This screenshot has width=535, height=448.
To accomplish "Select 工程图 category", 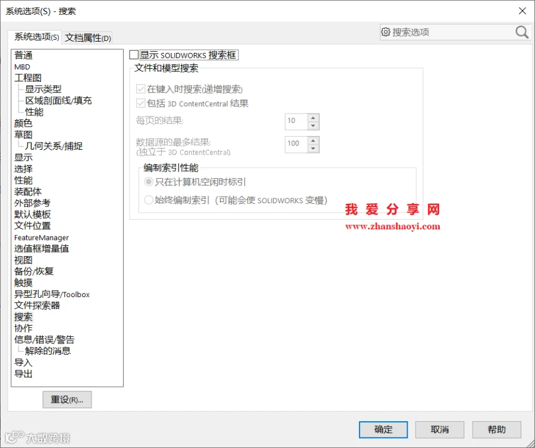I will coord(27,78).
